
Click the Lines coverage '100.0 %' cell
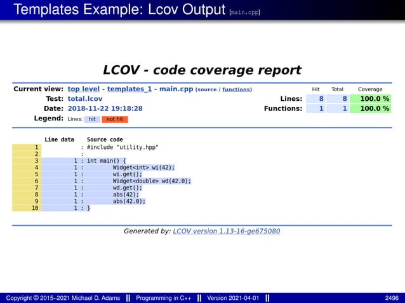coord(370,99)
